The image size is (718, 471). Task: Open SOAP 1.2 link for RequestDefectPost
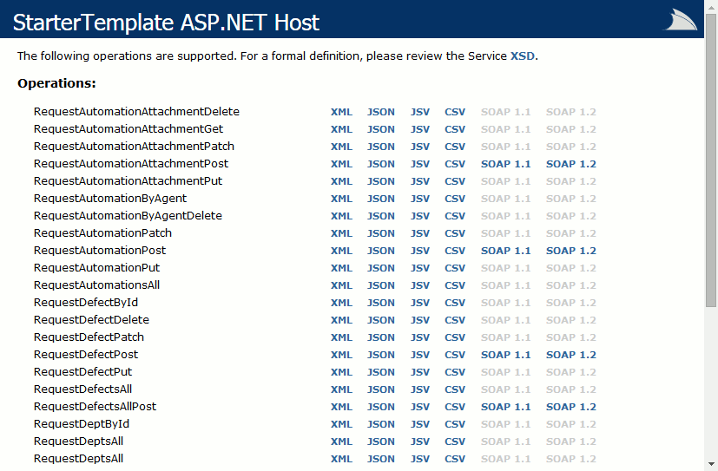(x=570, y=355)
